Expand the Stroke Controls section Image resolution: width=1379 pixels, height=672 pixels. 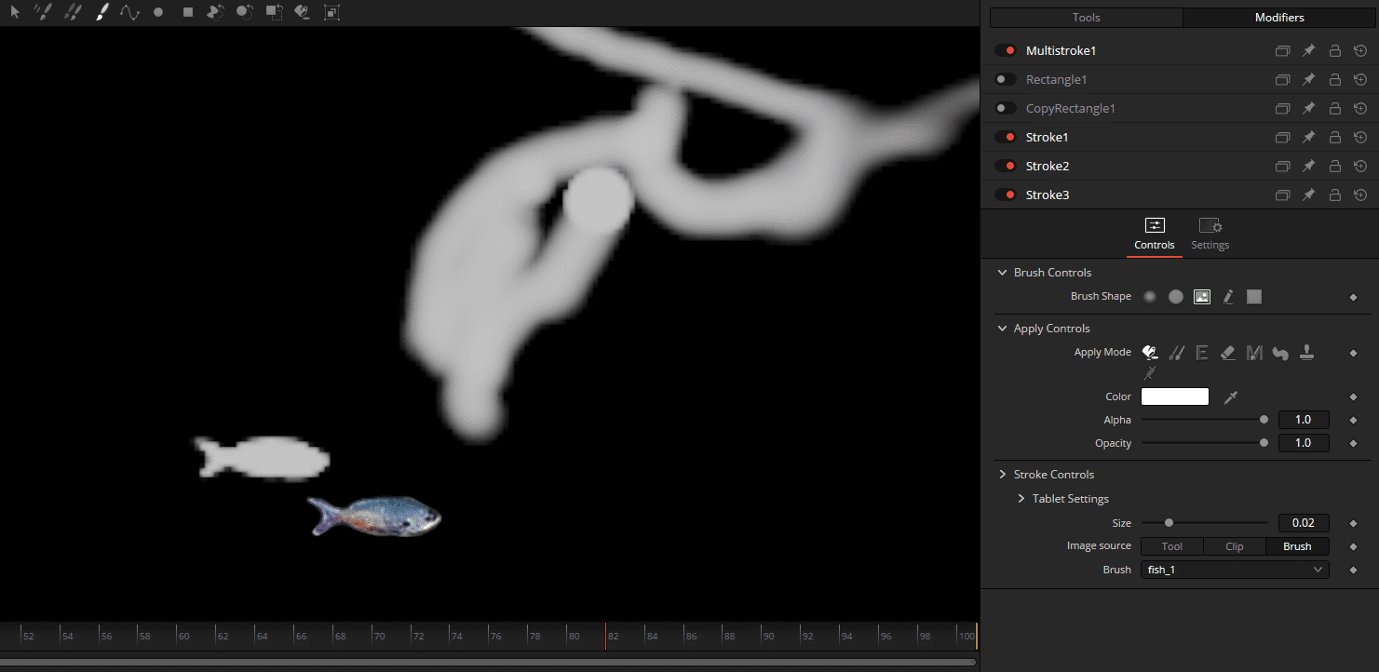click(1002, 474)
